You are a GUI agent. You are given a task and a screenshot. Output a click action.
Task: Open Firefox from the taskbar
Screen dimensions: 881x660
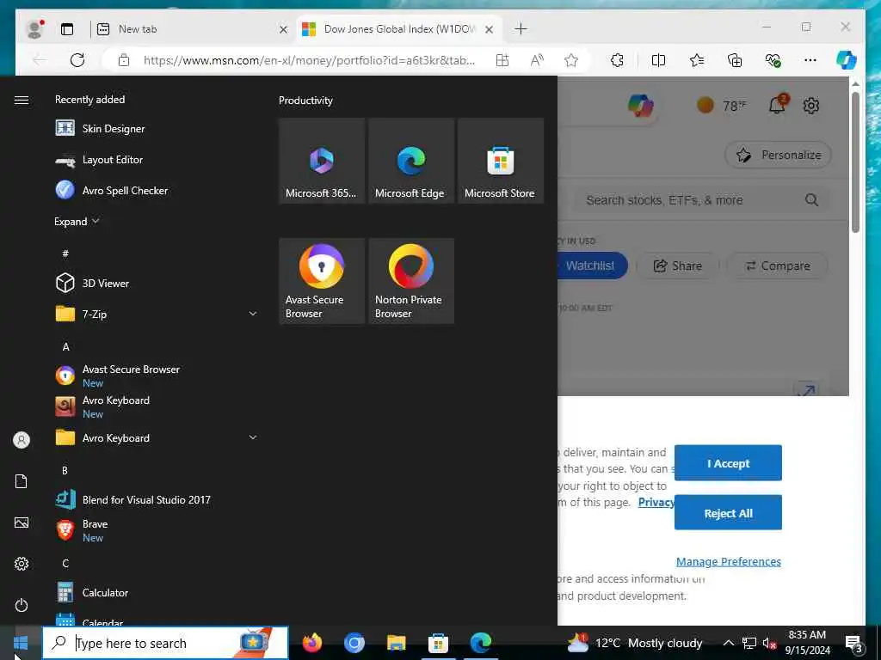(x=311, y=643)
